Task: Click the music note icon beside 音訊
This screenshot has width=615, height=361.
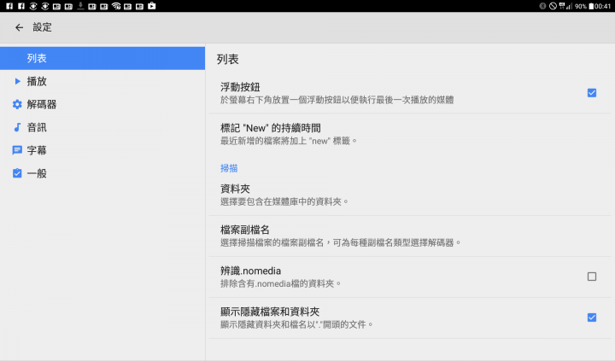Action: [x=17, y=127]
